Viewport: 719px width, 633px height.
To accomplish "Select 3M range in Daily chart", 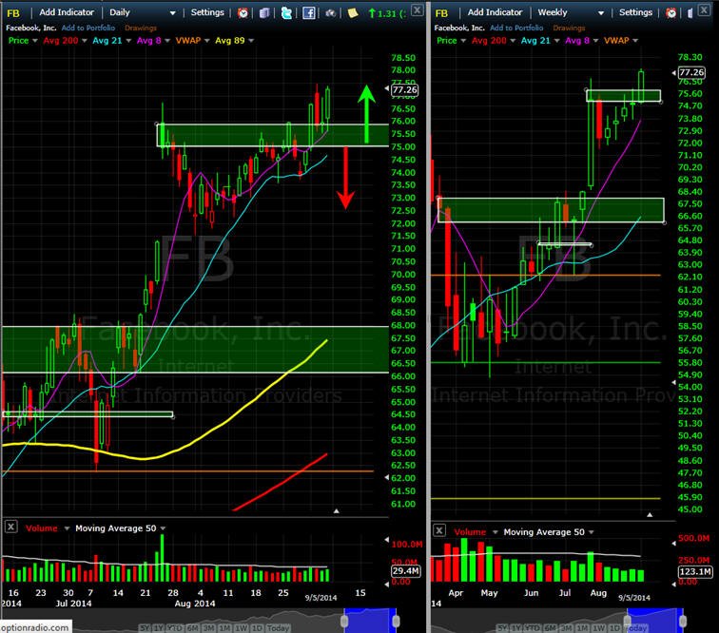I will (x=208, y=628).
